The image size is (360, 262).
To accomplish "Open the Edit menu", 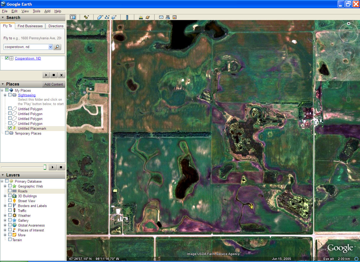I will 14,11.
